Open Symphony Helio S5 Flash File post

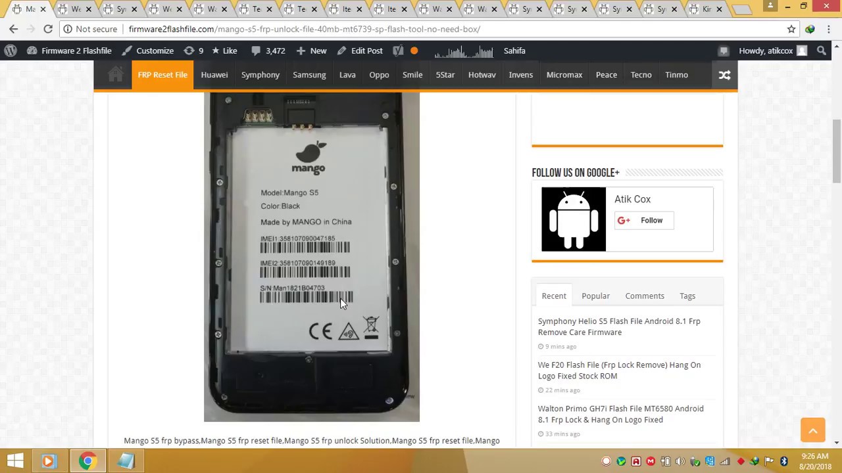click(619, 327)
